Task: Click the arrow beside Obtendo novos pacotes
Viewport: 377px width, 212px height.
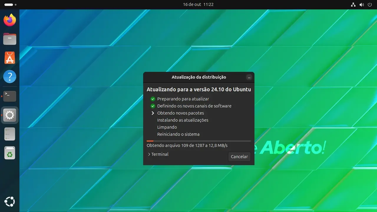Action: pyautogui.click(x=153, y=113)
